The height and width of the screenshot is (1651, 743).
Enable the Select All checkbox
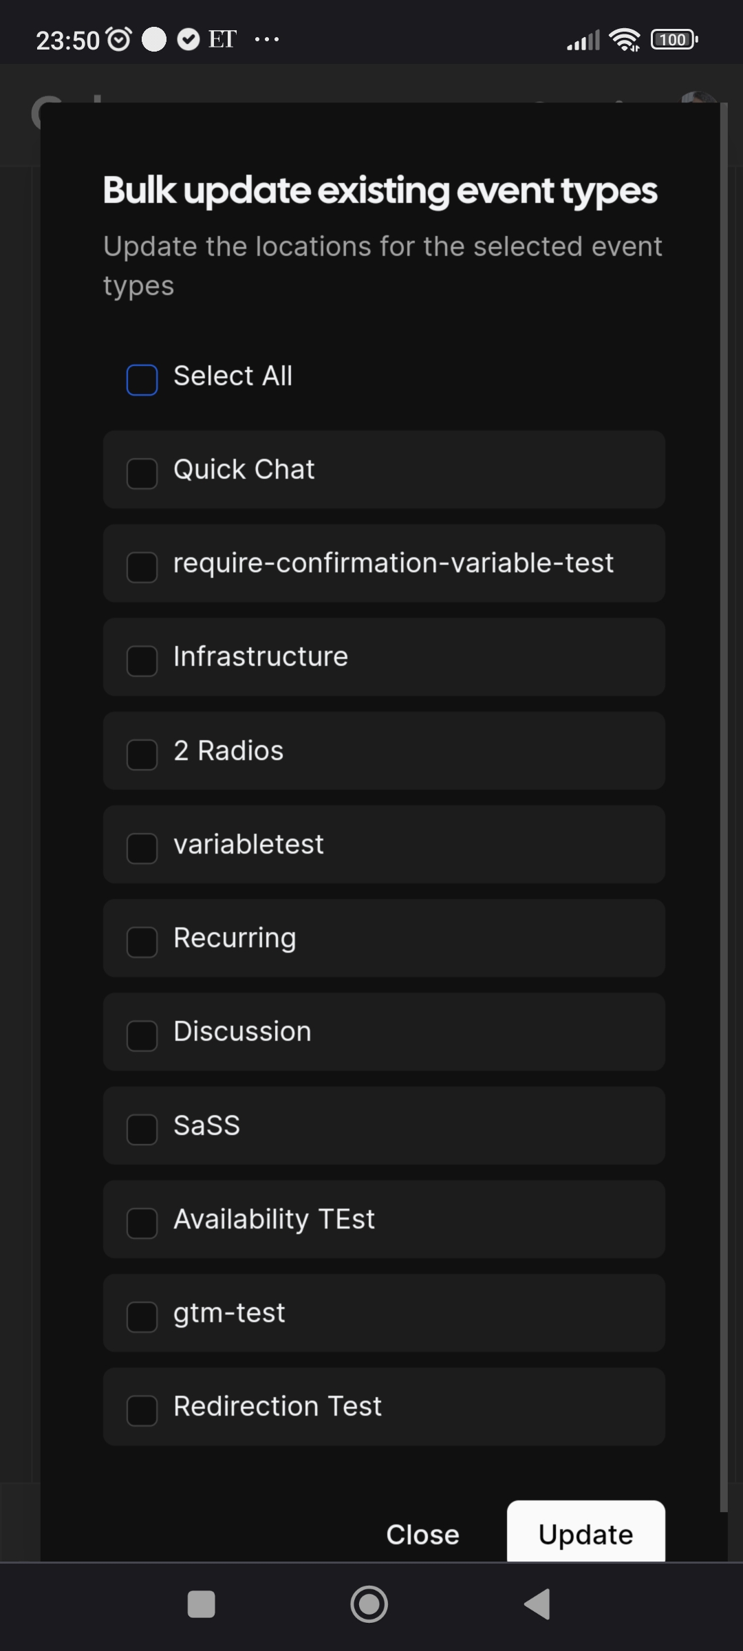click(141, 380)
